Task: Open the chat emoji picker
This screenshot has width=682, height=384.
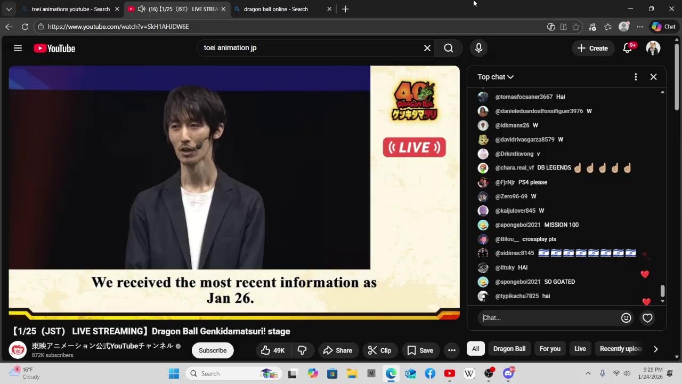Action: pos(626,318)
